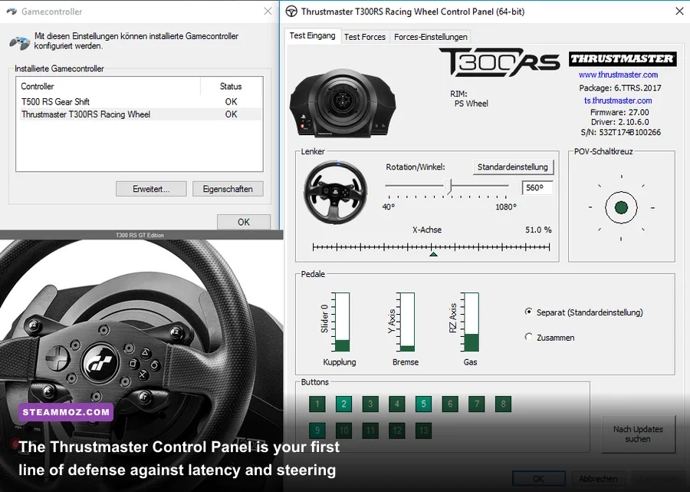Click OK in the Gamecontroller window
The width and height of the screenshot is (690, 492).
[x=244, y=222]
